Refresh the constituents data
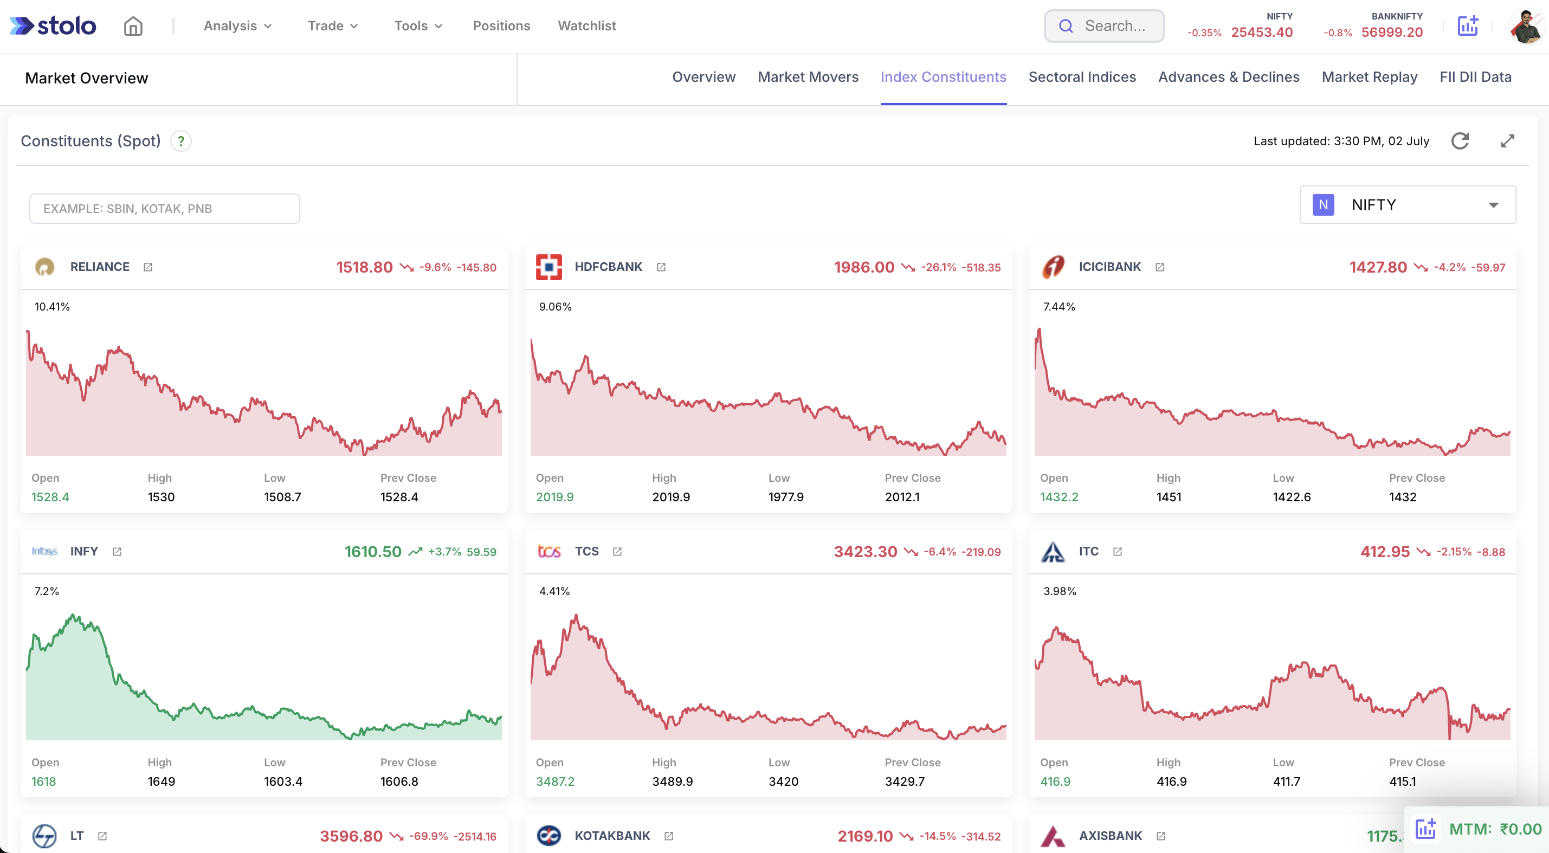Viewport: 1549px width, 853px height. pos(1460,141)
